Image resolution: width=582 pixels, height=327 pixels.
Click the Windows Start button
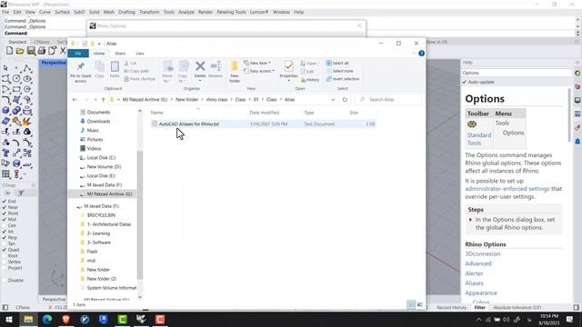9,319
